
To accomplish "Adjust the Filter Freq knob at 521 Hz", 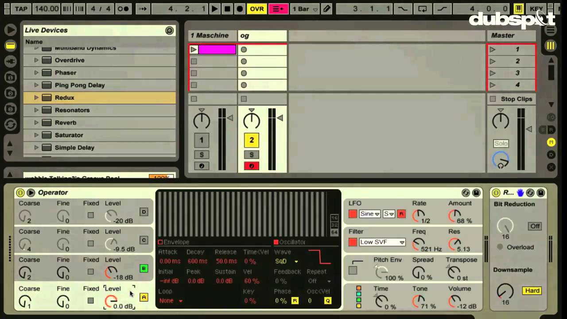I will [418, 244].
